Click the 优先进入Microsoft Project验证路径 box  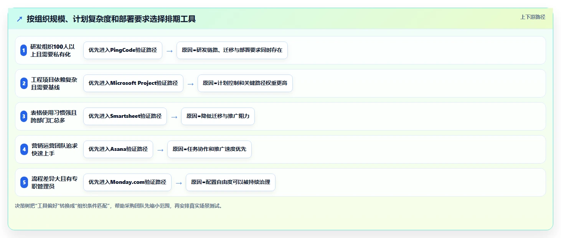pyautogui.click(x=133, y=83)
